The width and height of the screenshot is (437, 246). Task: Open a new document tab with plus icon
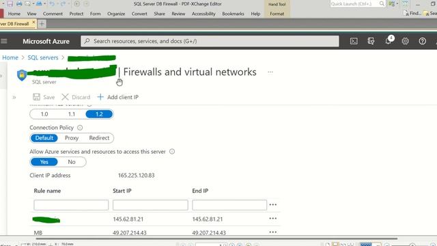pos(42,24)
